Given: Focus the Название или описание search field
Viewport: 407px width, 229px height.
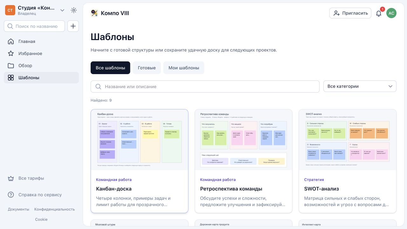Looking at the screenshot, I should pyautogui.click(x=205, y=87).
